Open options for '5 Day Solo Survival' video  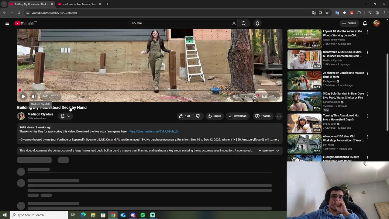tap(367, 94)
